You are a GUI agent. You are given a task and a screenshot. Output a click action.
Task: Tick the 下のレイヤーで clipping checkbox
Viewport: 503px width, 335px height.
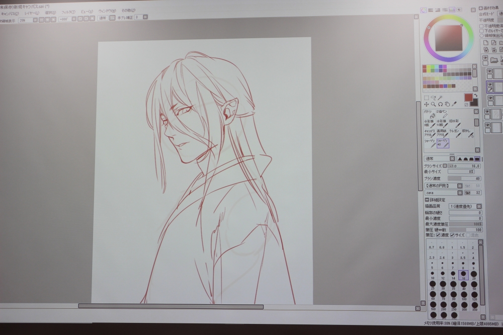coord(481,31)
